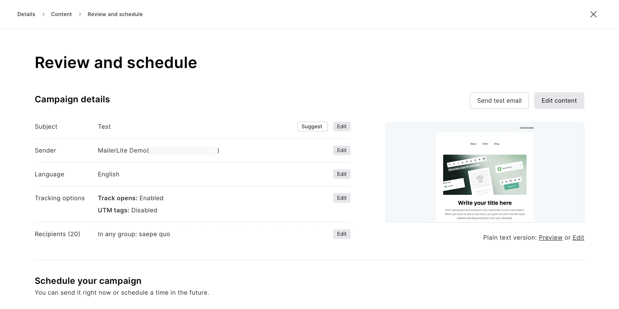619x309 pixels.
Task: Select the center alignment icon in the spacing toolbar
Action: click(x=511, y=181)
